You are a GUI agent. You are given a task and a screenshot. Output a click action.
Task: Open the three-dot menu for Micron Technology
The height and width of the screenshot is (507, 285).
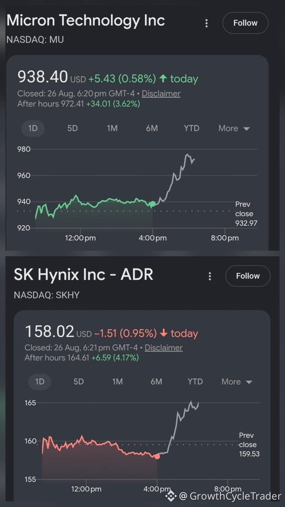[x=206, y=23]
